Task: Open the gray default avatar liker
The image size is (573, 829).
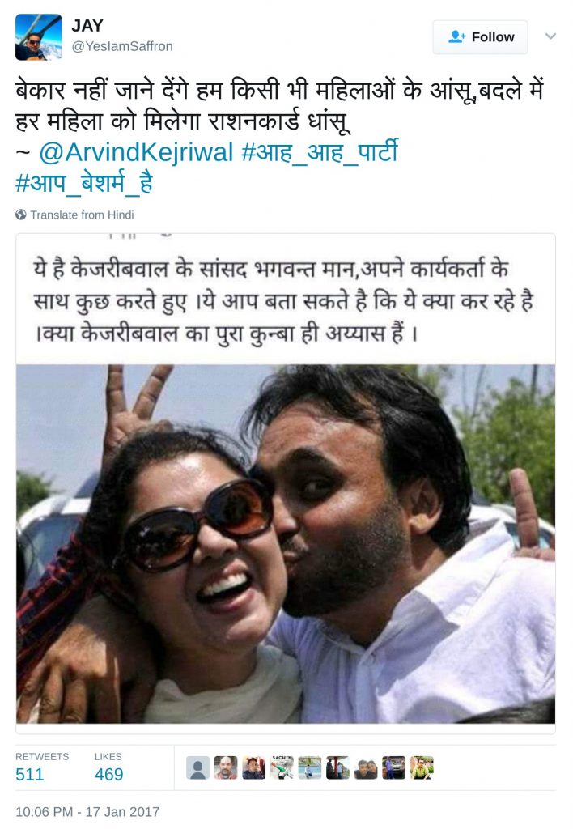Action: click(197, 767)
